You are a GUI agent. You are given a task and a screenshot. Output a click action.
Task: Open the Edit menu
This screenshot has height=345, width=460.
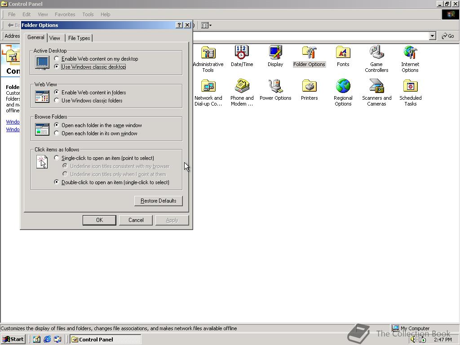(x=27, y=14)
